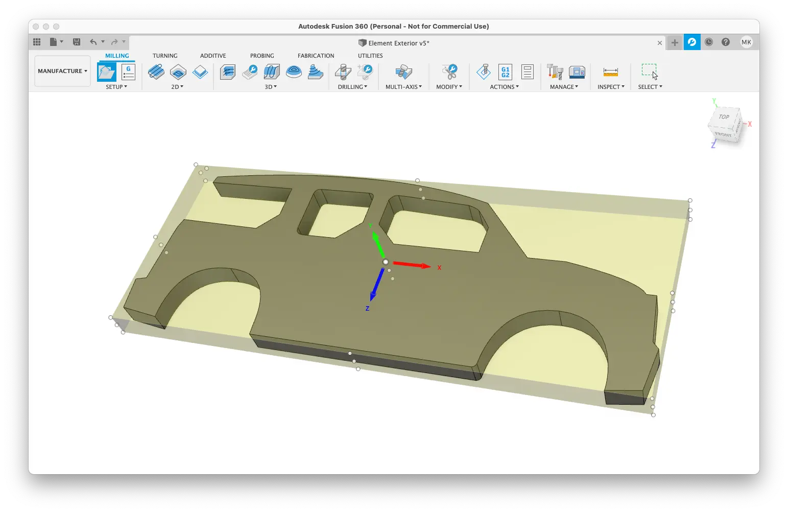Click the 3D Adaptive Clearing icon
This screenshot has width=788, height=512.
[228, 72]
